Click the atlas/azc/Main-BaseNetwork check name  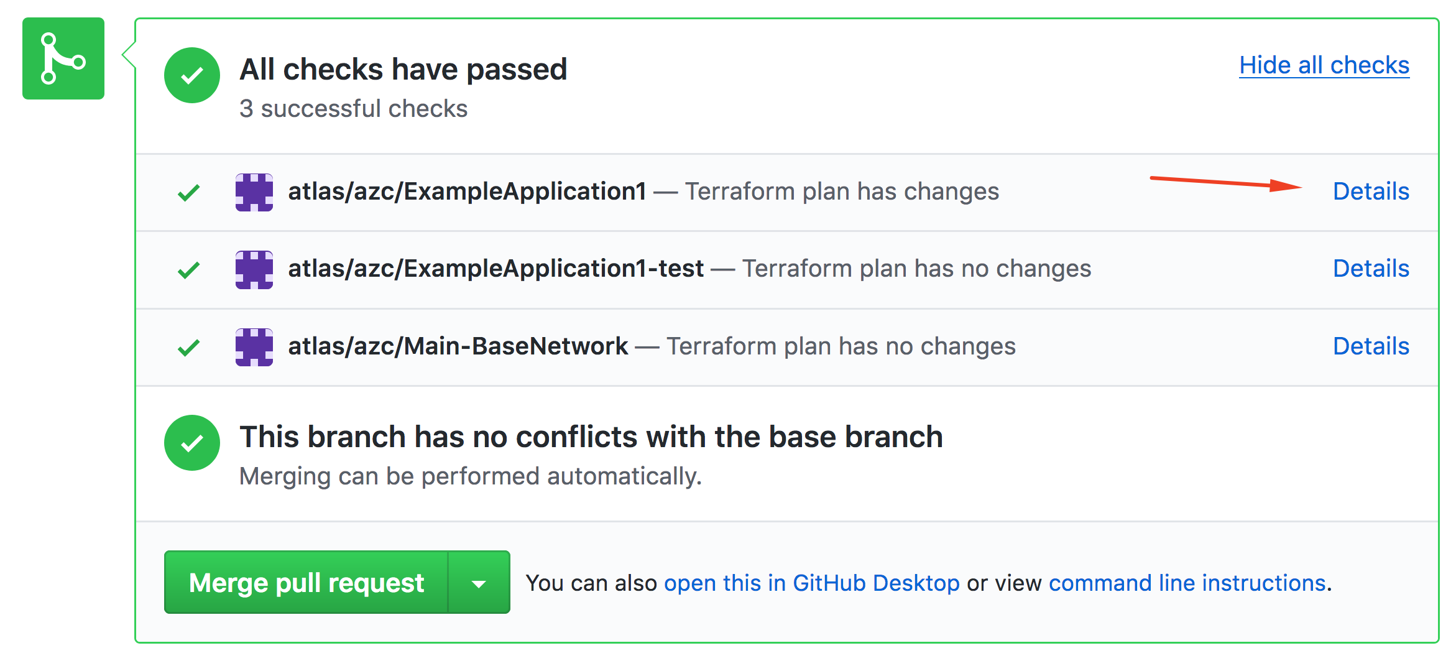pyautogui.click(x=458, y=346)
